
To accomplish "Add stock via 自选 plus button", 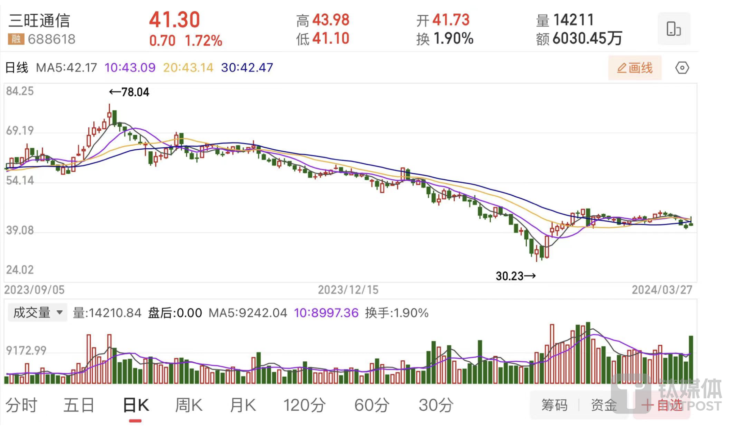I will coord(661,405).
